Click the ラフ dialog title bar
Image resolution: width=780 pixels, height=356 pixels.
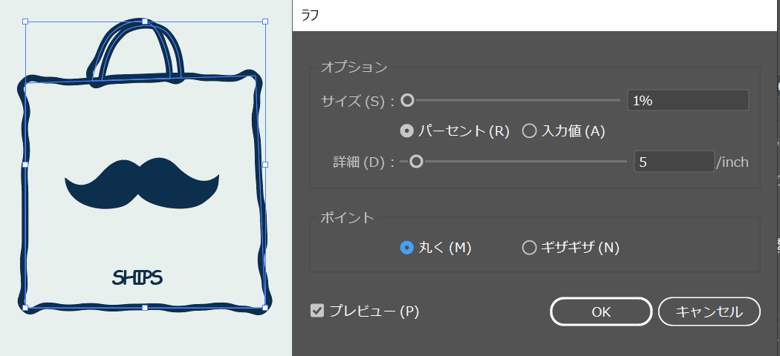point(536,16)
